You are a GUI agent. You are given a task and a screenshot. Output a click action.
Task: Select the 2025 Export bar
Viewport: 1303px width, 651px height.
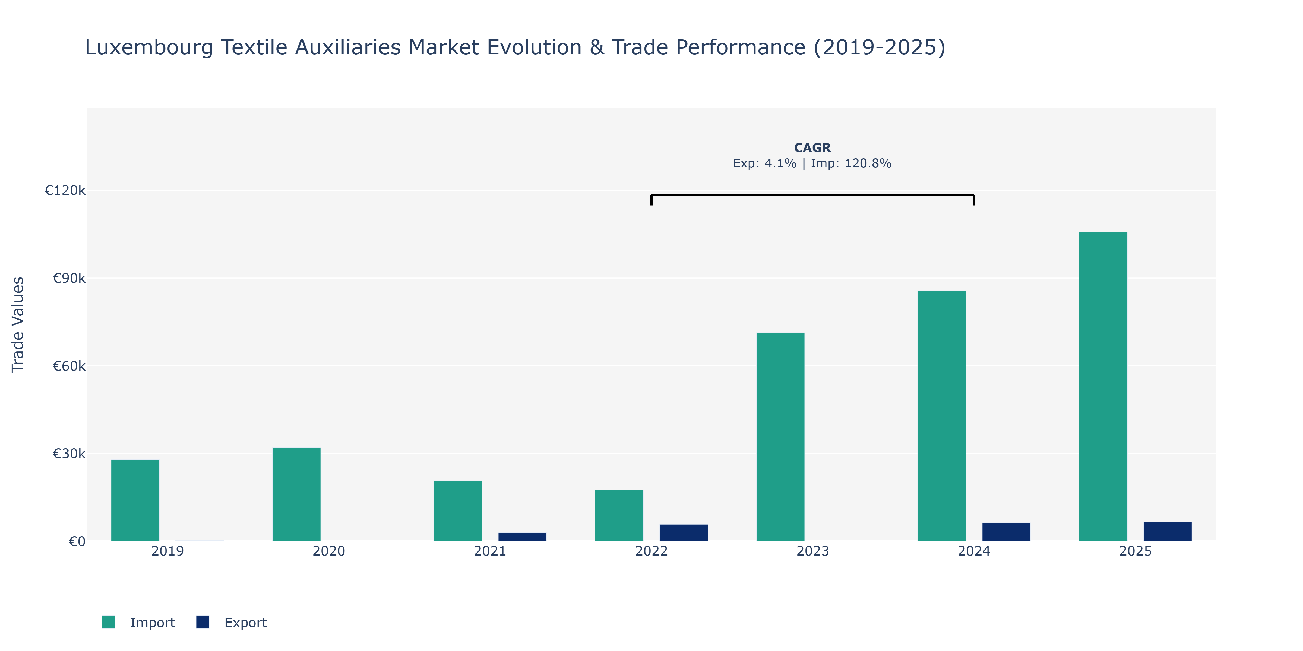pos(1168,532)
